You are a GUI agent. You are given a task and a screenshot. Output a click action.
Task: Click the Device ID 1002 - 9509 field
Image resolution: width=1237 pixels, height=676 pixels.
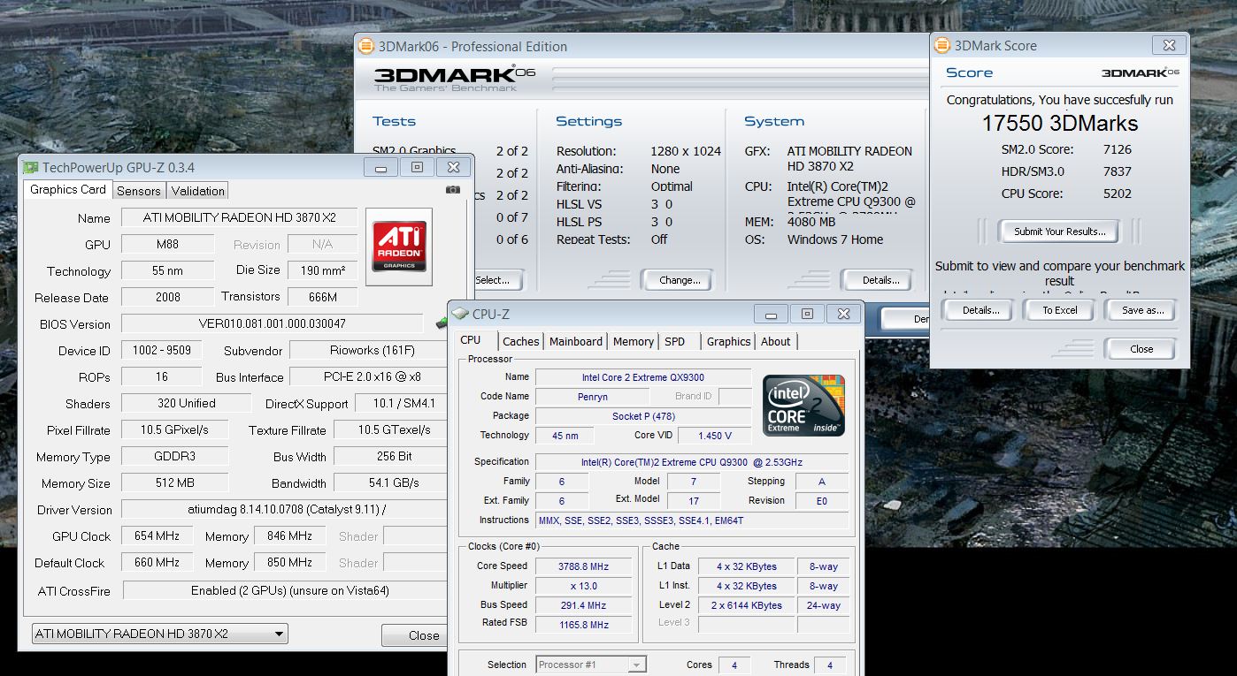161,350
